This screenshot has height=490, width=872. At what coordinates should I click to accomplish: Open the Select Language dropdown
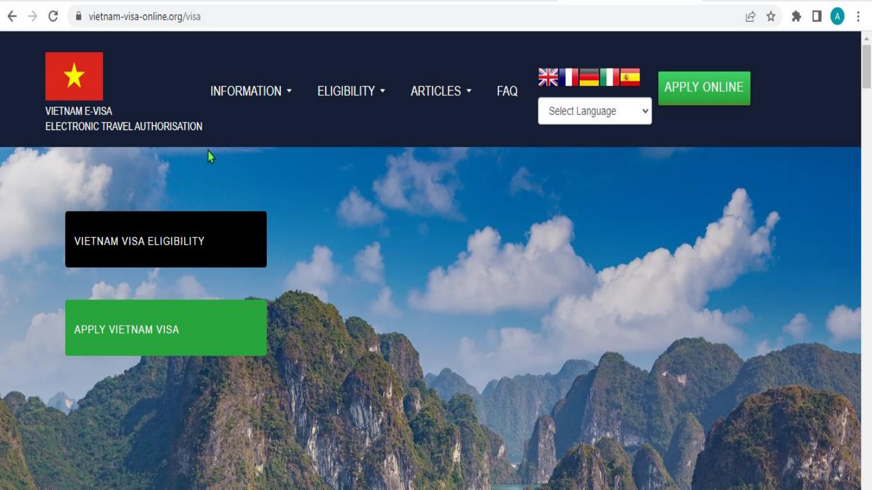[x=594, y=110]
